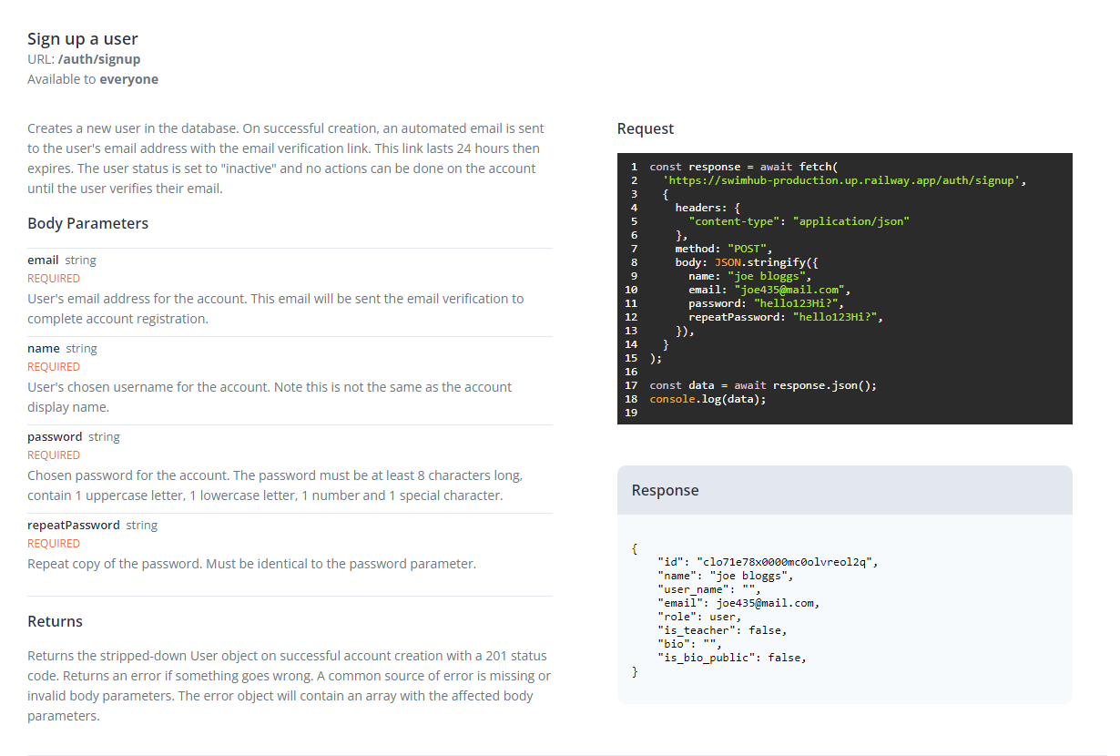The width and height of the screenshot is (1120, 756).
Task: Select the /auth/signup URL text
Action: (x=99, y=59)
